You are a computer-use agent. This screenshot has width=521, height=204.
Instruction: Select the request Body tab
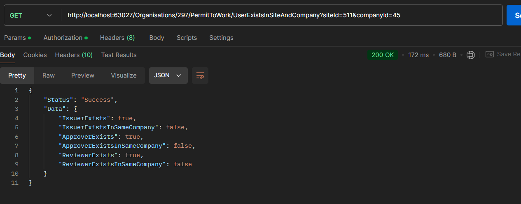point(157,38)
